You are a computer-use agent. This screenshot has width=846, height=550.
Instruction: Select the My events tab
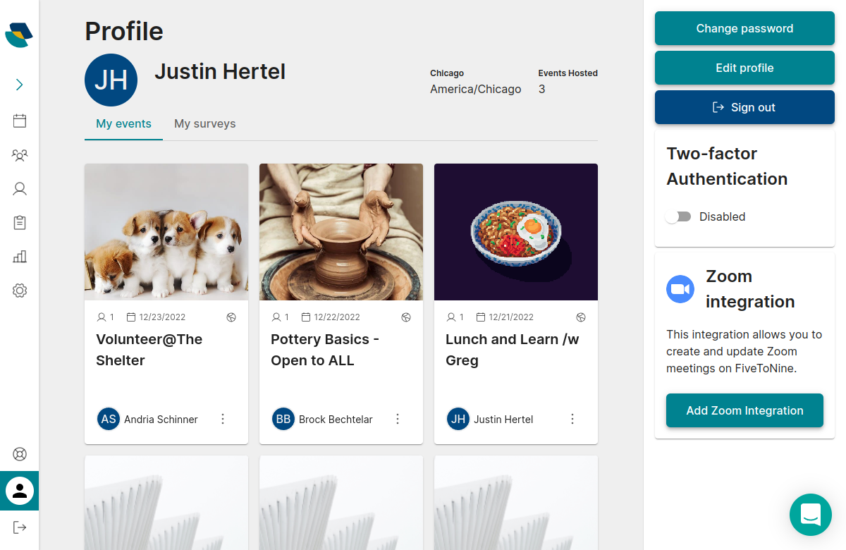point(123,124)
